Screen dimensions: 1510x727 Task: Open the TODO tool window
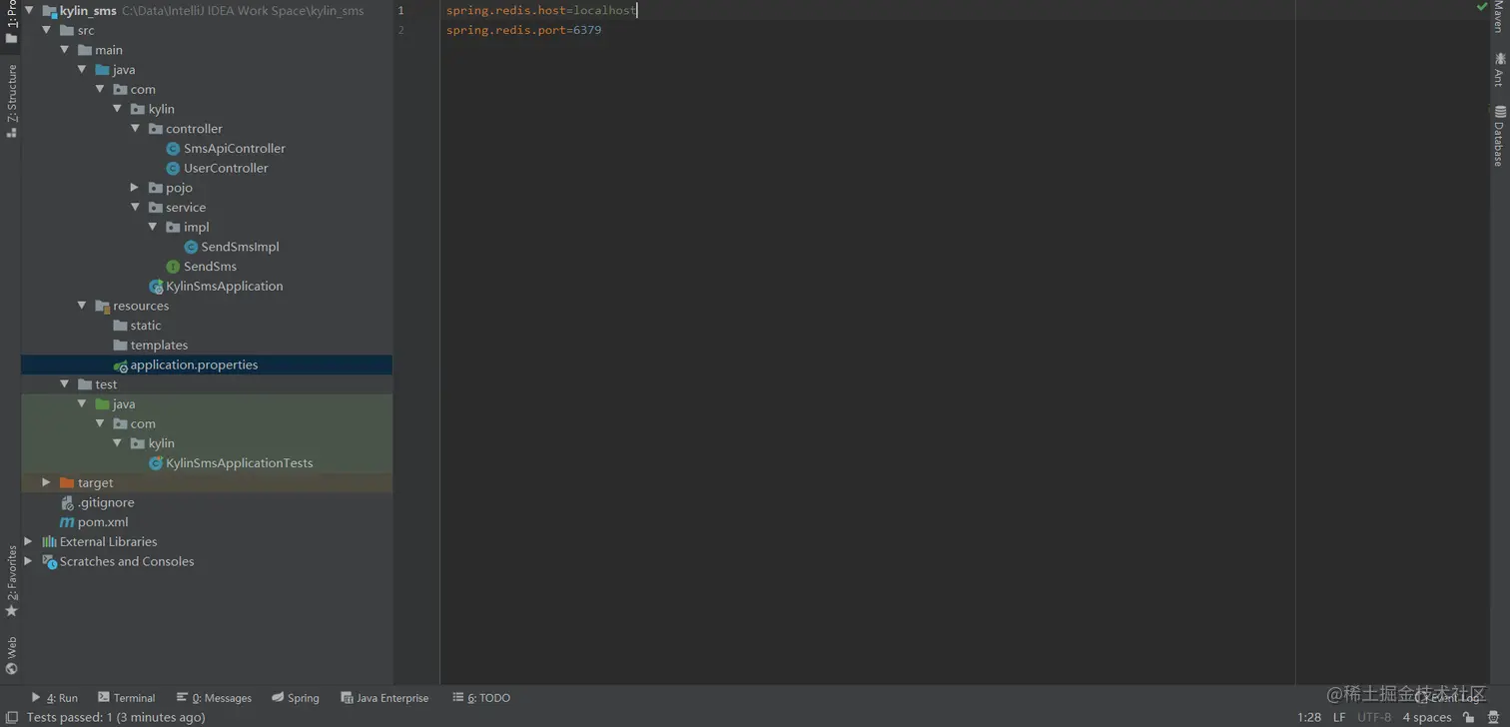pyautogui.click(x=481, y=698)
